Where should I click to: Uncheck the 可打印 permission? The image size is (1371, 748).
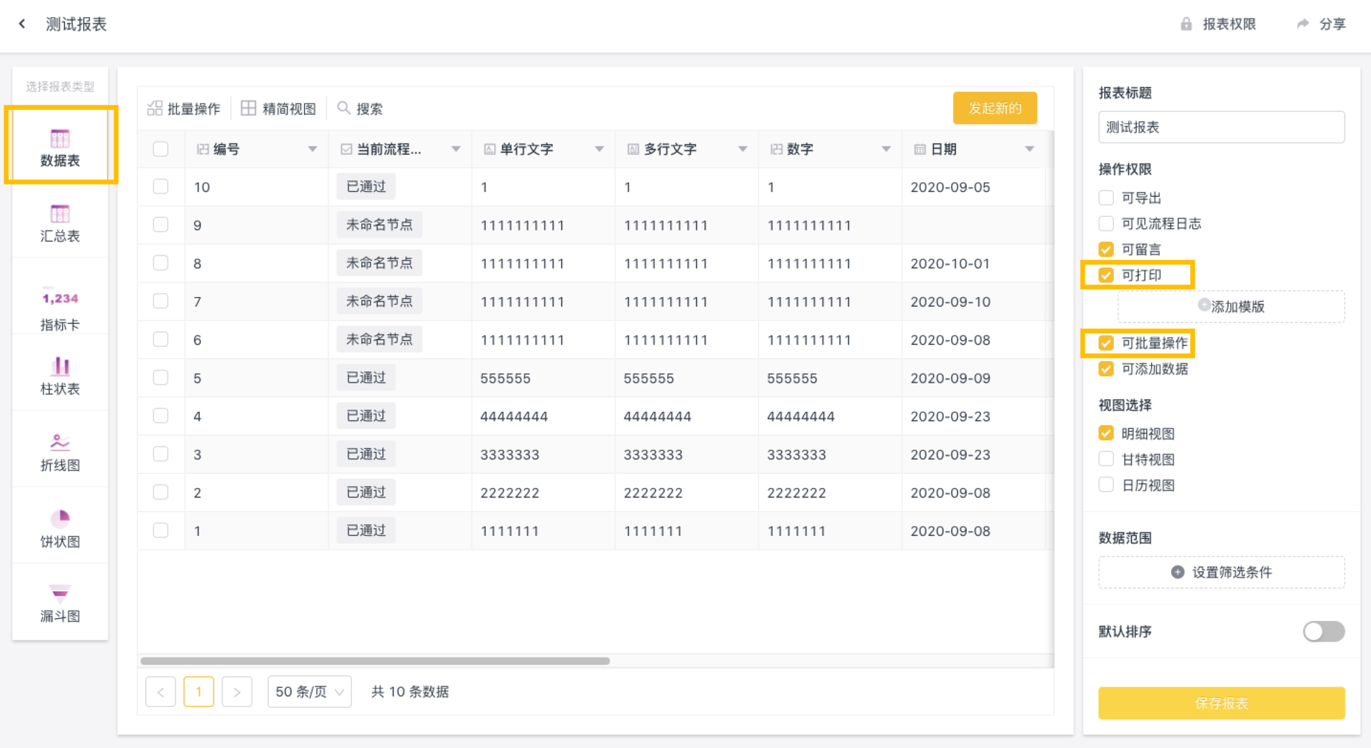(x=1106, y=275)
